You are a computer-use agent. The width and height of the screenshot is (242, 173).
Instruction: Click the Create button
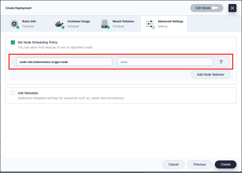click(x=225, y=164)
